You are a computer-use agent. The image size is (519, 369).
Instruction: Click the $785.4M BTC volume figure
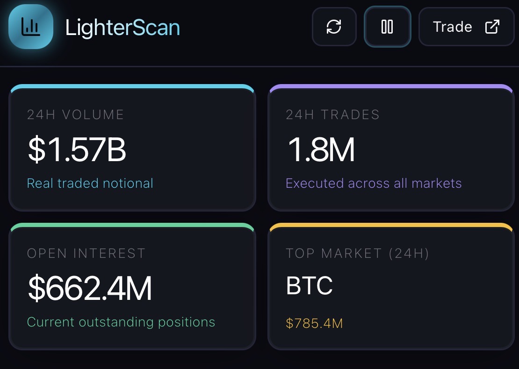click(x=314, y=323)
